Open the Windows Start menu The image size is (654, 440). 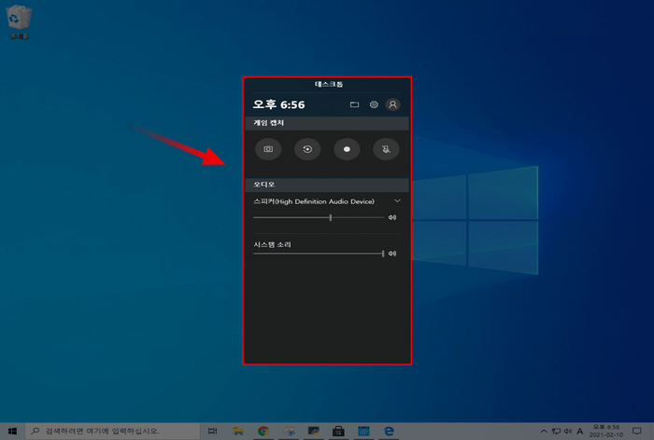(12, 432)
